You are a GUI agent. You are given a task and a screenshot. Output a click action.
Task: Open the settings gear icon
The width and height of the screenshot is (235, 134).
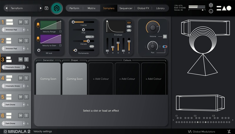[211, 5]
